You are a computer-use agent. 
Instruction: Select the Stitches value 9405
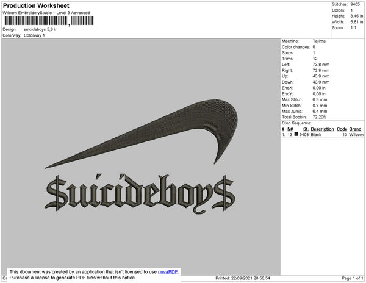(x=355, y=4)
